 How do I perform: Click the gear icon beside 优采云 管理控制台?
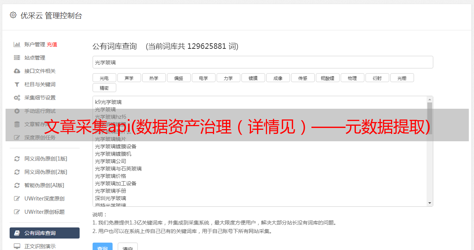pos(13,15)
